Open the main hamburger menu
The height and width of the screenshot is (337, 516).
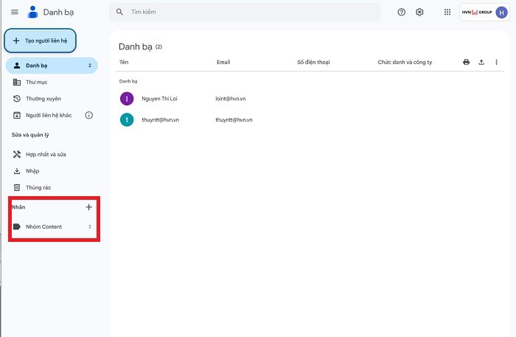coord(15,13)
